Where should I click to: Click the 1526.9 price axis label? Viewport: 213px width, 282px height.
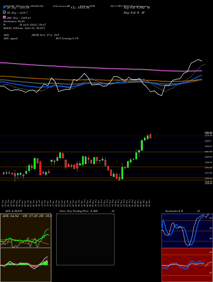pos(208,141)
